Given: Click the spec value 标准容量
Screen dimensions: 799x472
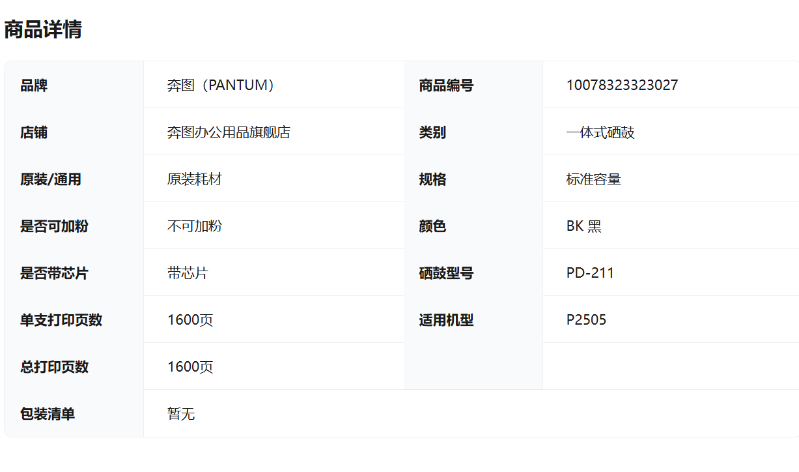Looking at the screenshot, I should coord(594,179).
